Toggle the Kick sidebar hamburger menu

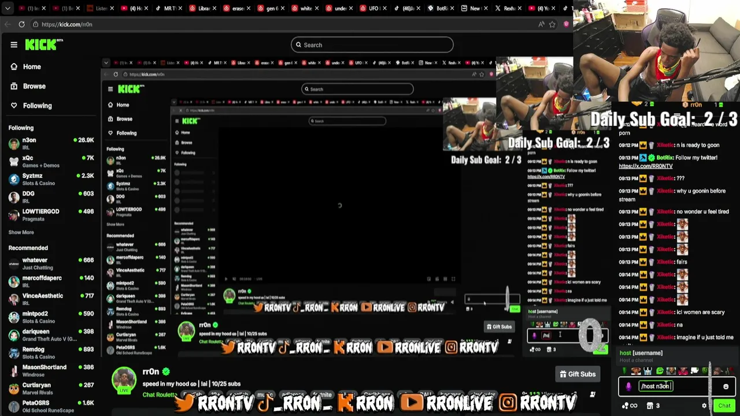tap(14, 44)
